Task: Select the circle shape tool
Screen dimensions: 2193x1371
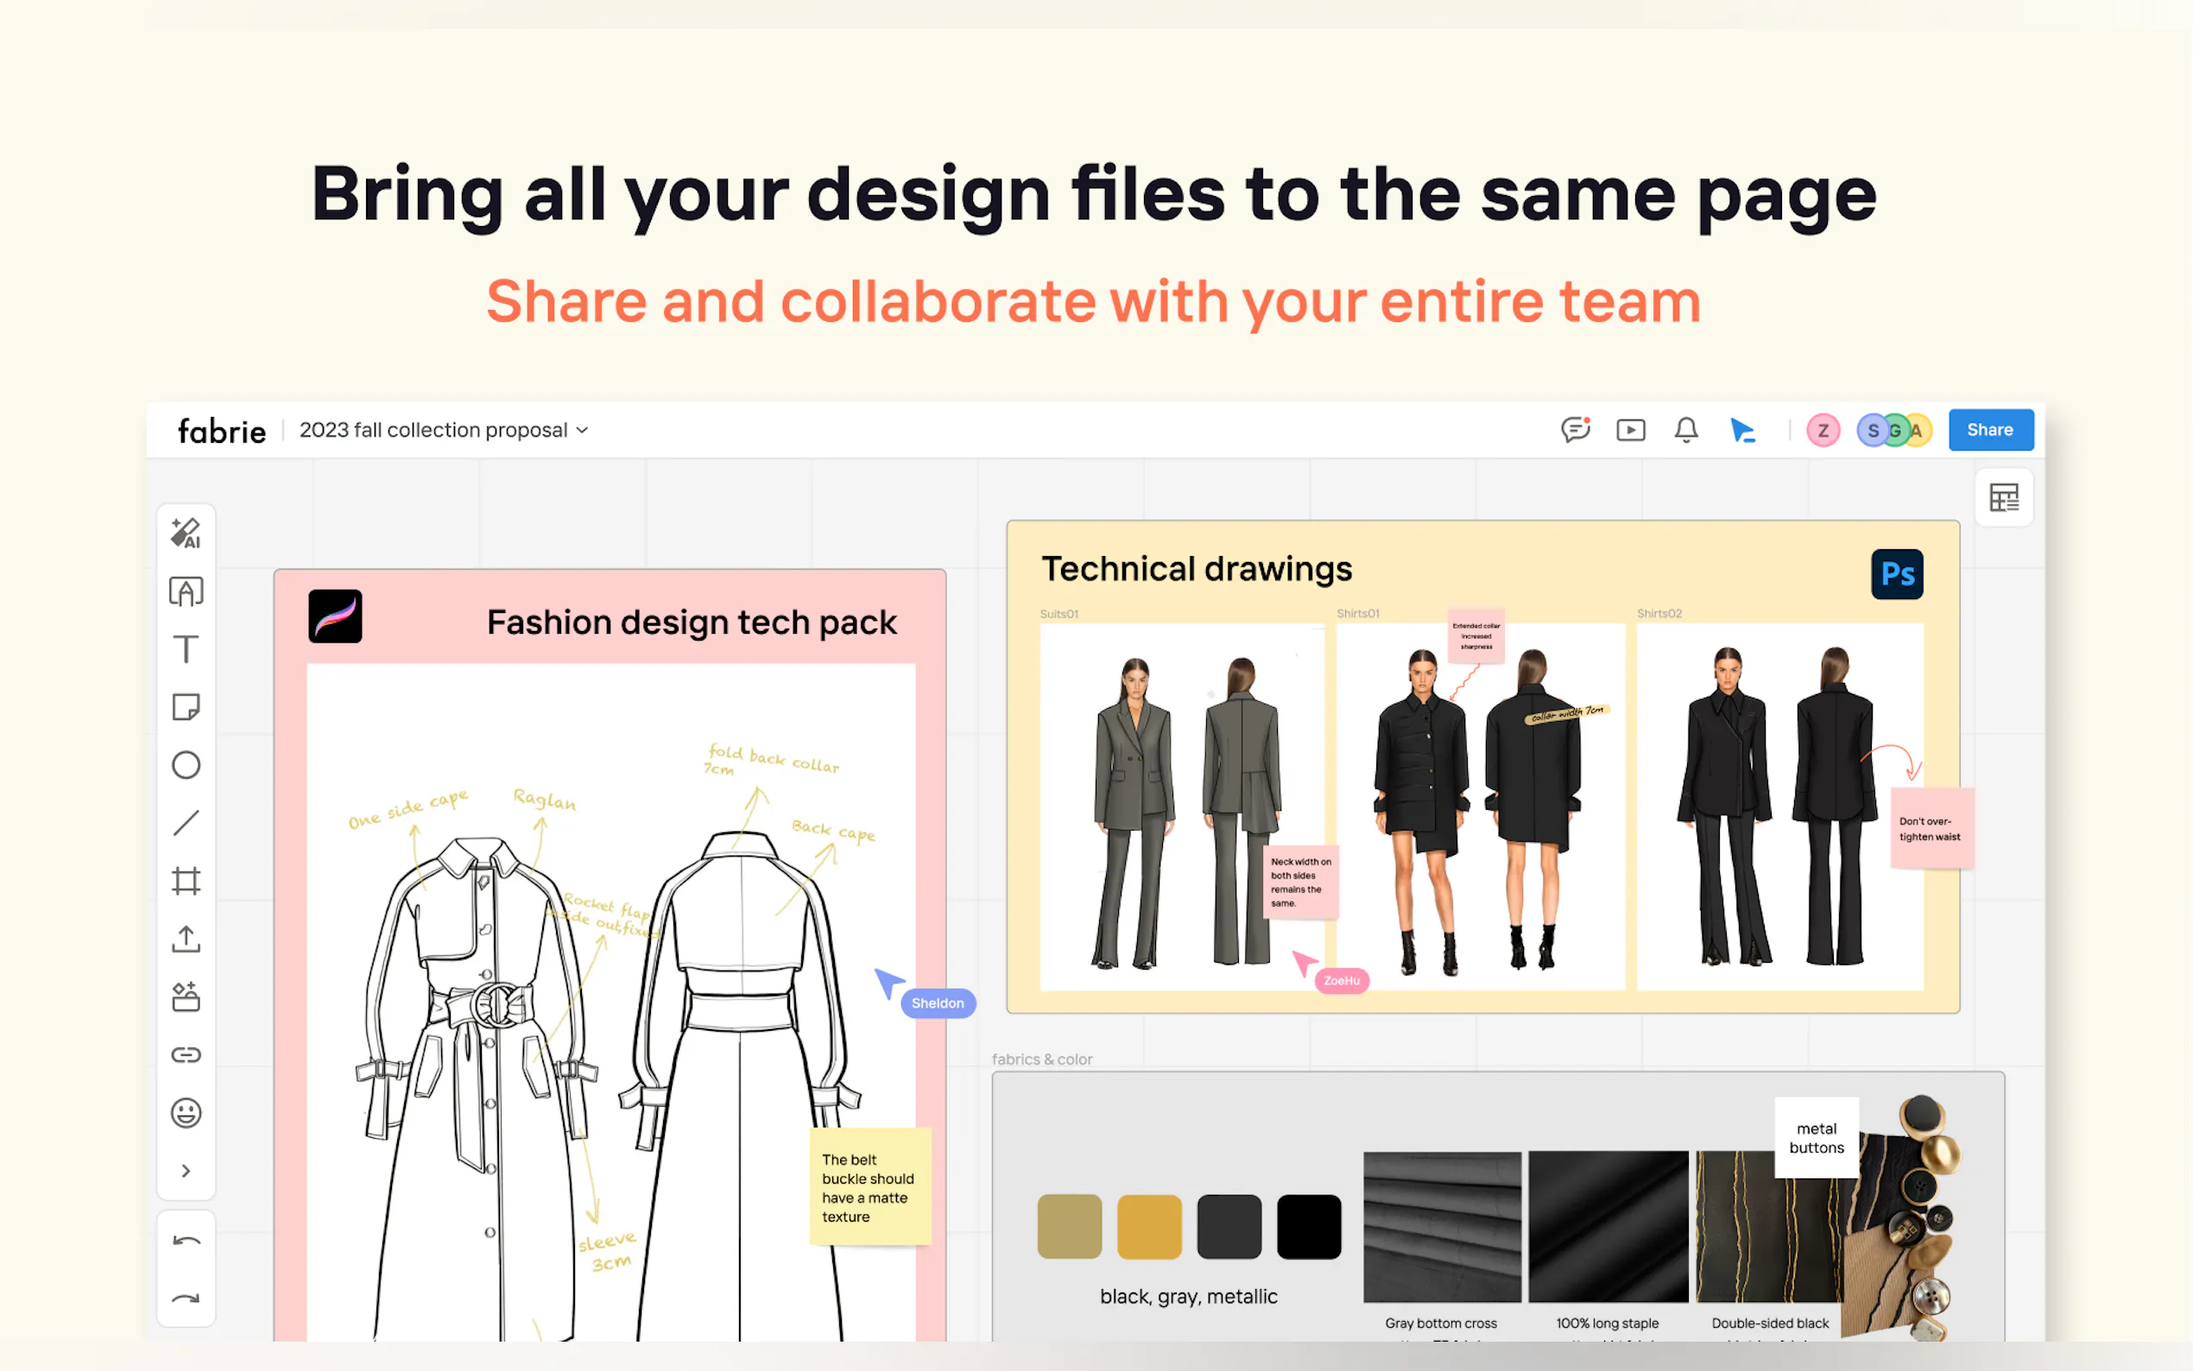Action: click(186, 765)
